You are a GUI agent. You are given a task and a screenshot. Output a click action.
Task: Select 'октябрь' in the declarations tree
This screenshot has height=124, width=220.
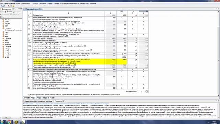[x=7, y=49]
